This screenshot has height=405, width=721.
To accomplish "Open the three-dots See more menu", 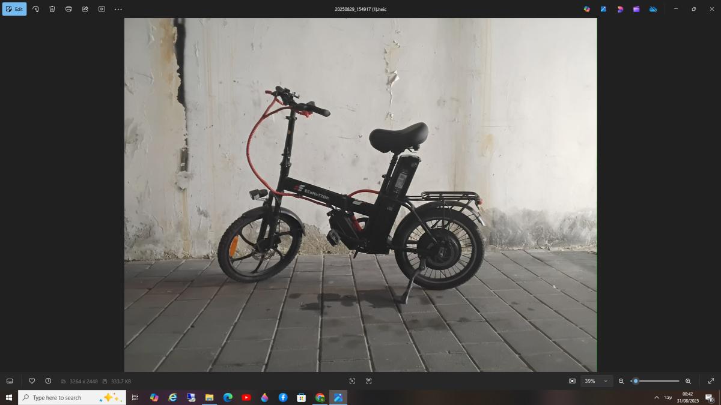I will tap(118, 9).
